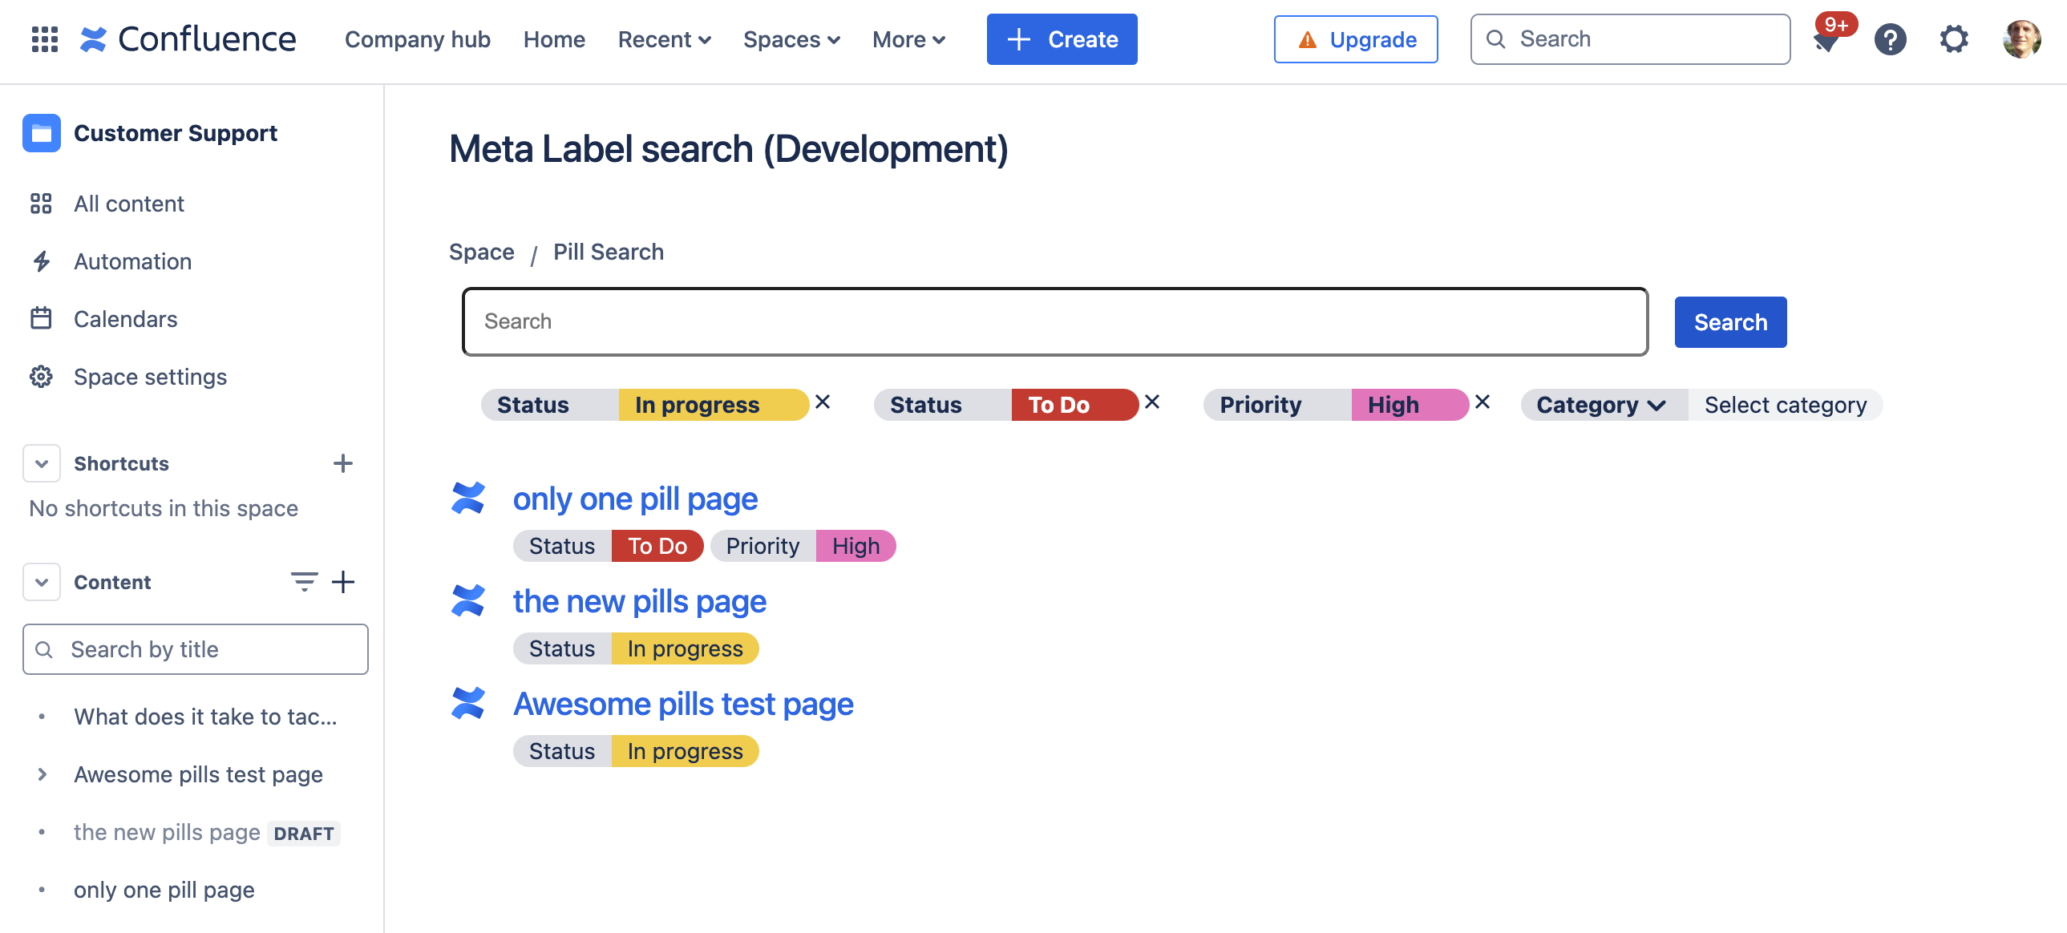The height and width of the screenshot is (933, 2067).
Task: Open the content filter icon in sidebar
Action: coord(303,581)
